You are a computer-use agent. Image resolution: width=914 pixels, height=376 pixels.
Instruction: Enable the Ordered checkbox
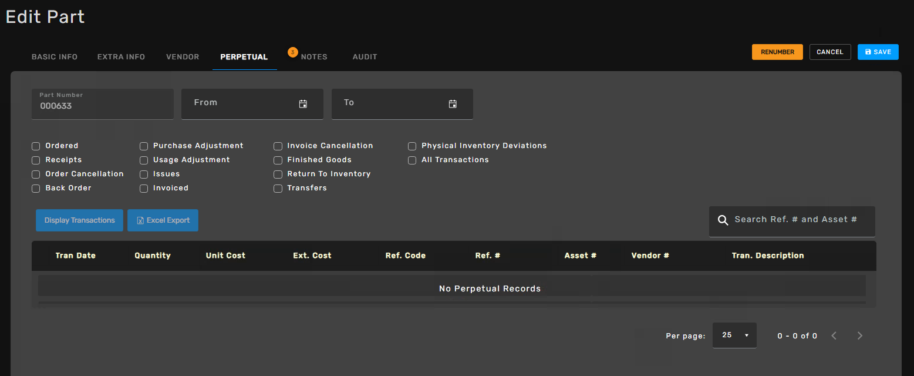[36, 146]
